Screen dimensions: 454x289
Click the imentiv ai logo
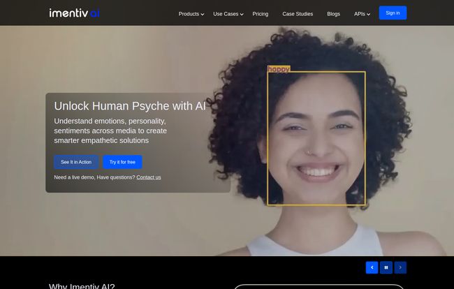pos(75,13)
